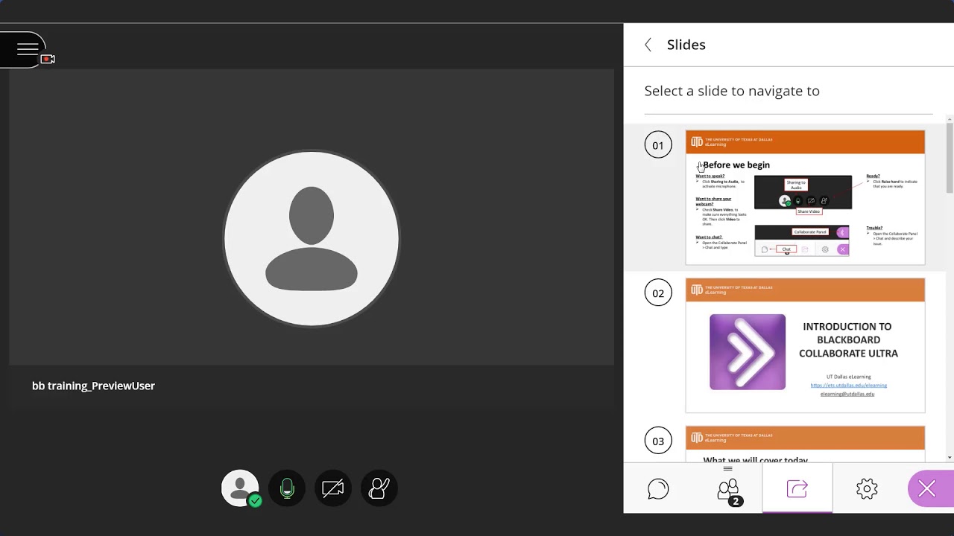Go back with the Slides back chevron
Screen dimensions: 954x536
tap(648, 45)
